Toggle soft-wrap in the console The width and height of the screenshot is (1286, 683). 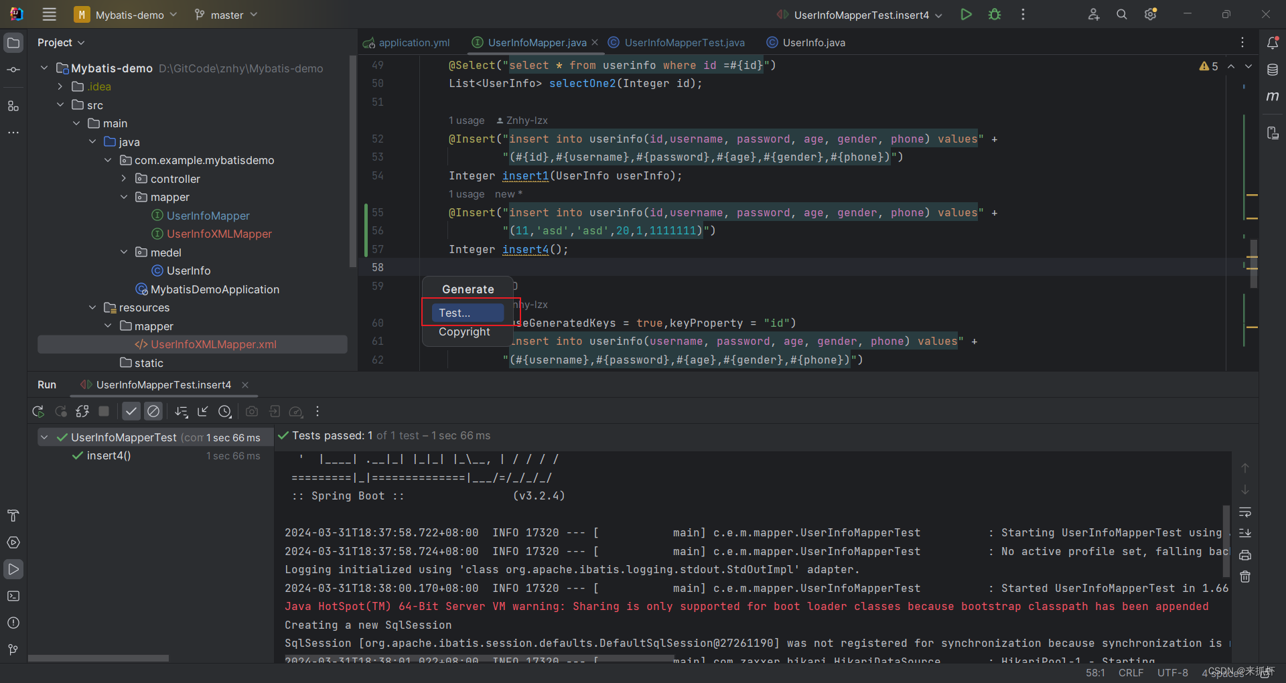(1245, 512)
